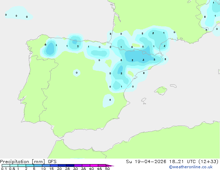The width and height of the screenshot is (220, 170).
Task: Click the '50' legend scale label
Action: point(107,169)
